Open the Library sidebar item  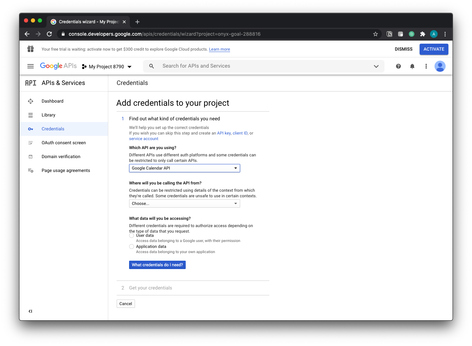coord(49,115)
